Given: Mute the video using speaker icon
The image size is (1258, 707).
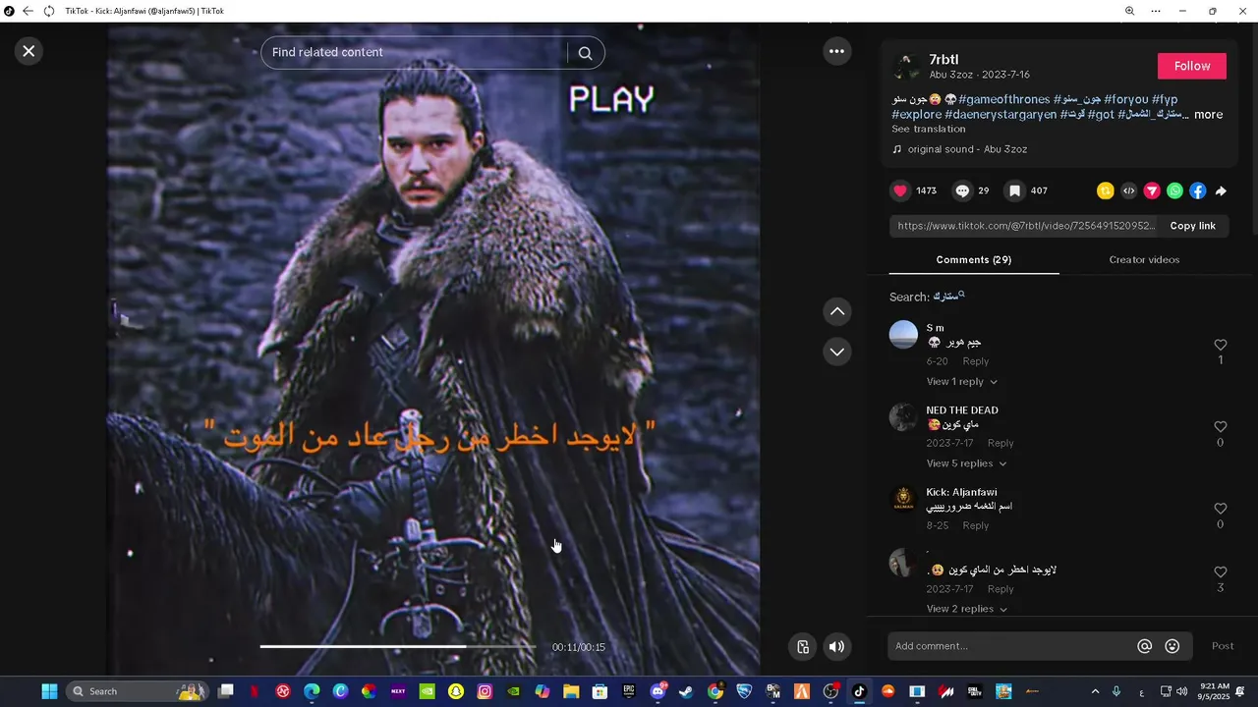Looking at the screenshot, I should (x=836, y=646).
